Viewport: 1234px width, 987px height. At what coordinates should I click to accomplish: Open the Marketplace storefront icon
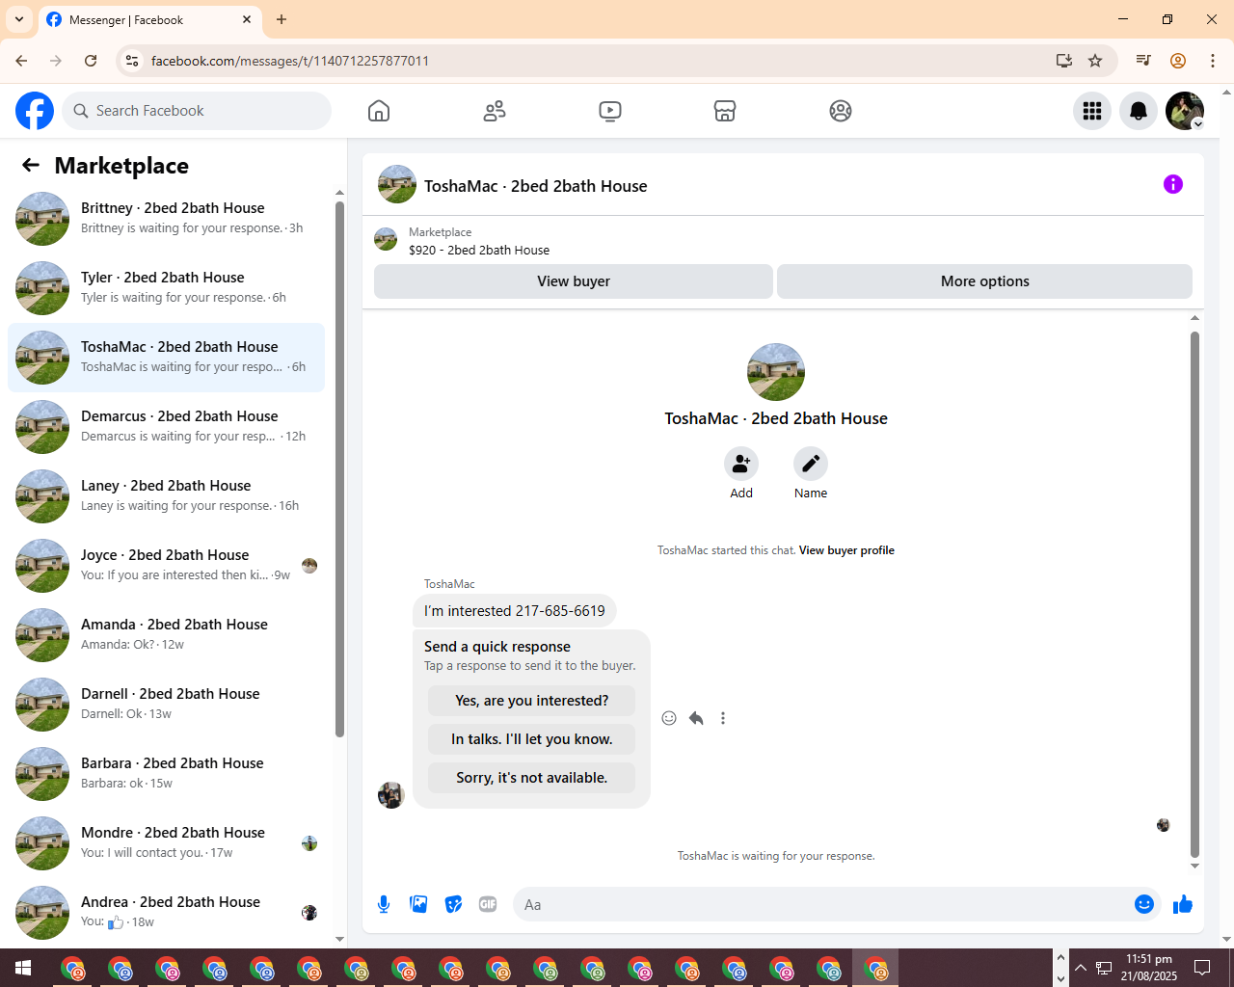point(725,111)
